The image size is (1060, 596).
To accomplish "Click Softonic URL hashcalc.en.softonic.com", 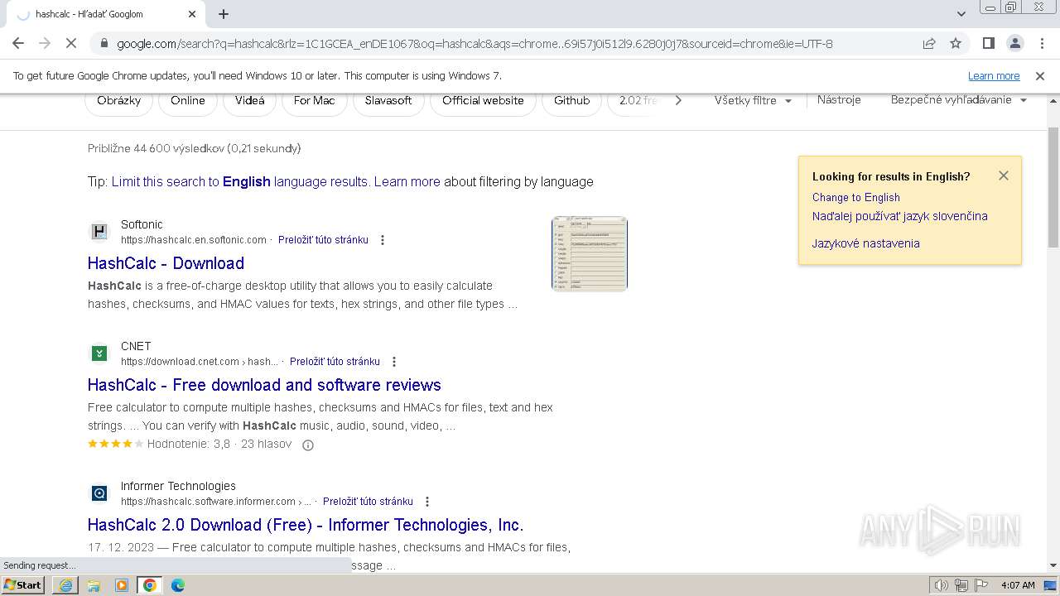I will tap(194, 240).
